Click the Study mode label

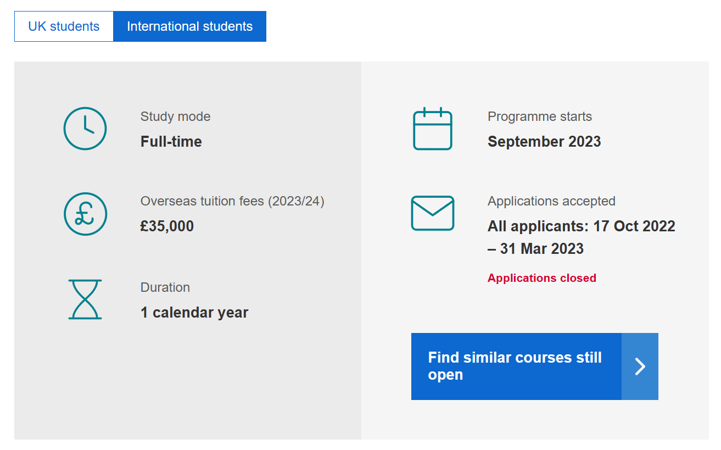click(175, 116)
